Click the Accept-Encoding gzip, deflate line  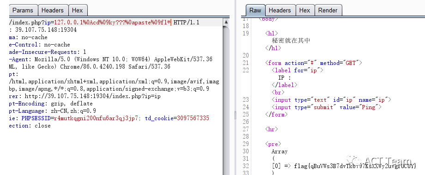pos(51,104)
